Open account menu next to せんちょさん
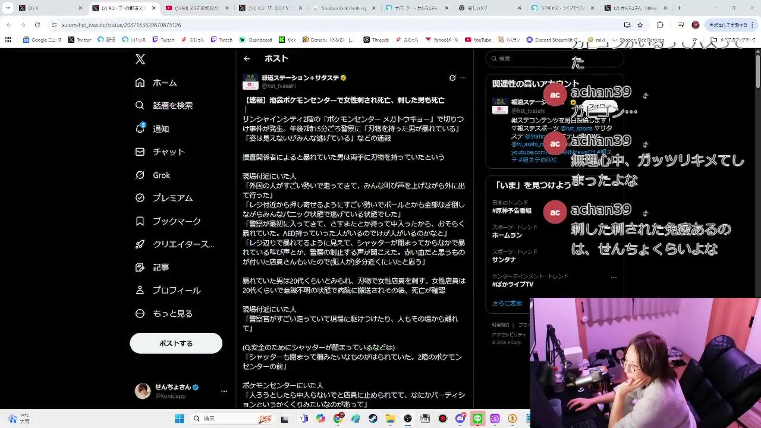This screenshot has width=761, height=428. pos(224,391)
